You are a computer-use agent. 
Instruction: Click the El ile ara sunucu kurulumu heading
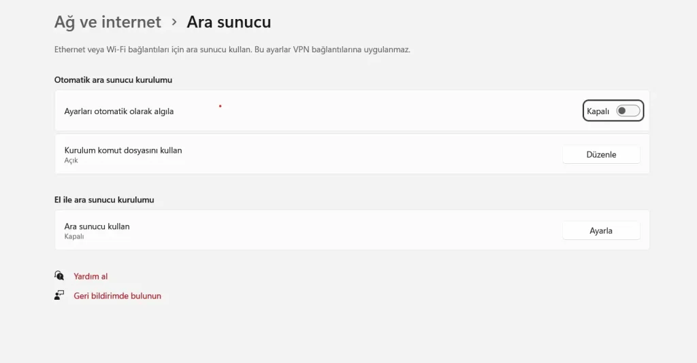[104, 200]
